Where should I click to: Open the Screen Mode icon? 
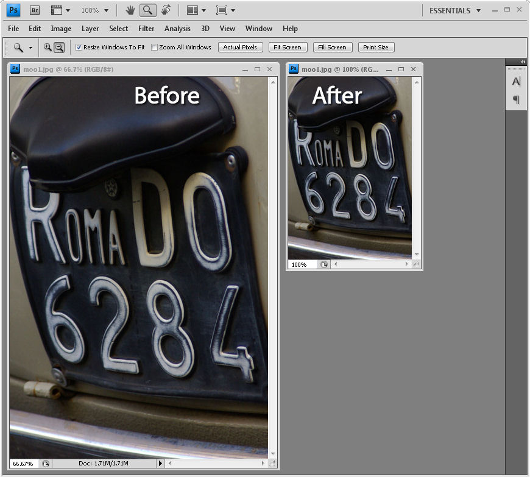coord(221,10)
